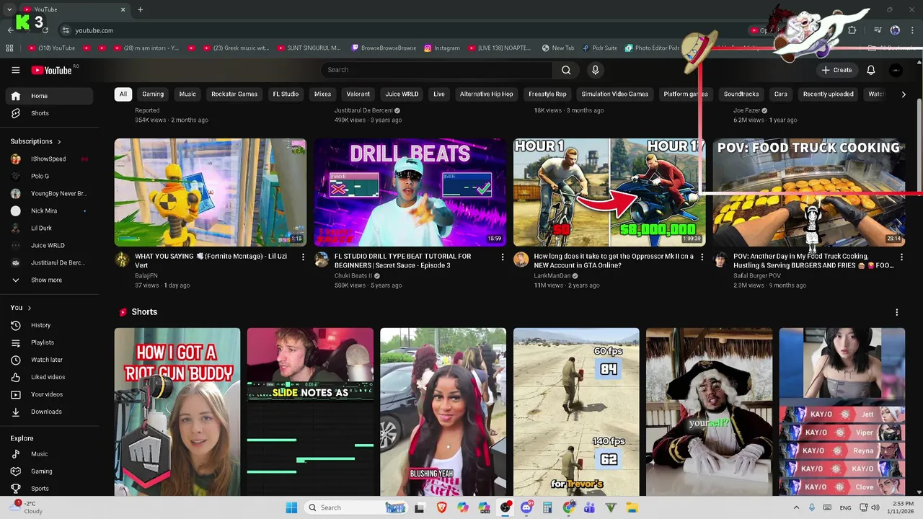Open the 60 fps GTA comparison short
The height and width of the screenshot is (519, 923).
tap(576, 412)
